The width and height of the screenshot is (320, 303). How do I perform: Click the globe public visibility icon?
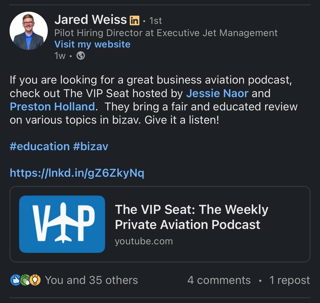(81, 56)
